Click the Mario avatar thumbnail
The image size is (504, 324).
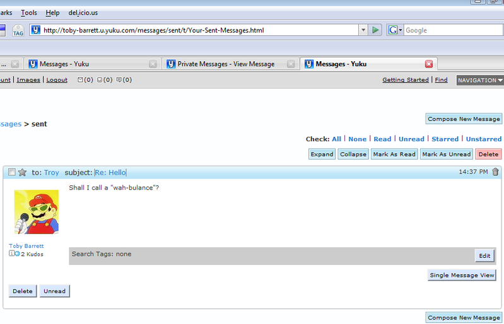(x=37, y=212)
